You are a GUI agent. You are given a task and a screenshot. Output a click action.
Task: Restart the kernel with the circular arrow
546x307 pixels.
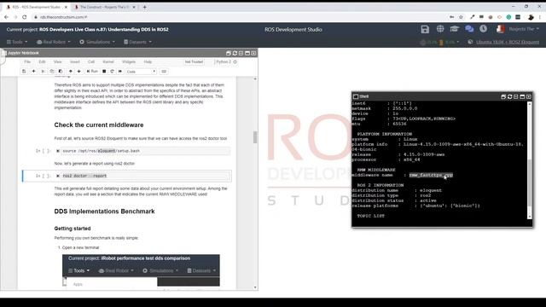click(x=112, y=72)
